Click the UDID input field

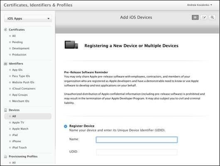coord(137,152)
